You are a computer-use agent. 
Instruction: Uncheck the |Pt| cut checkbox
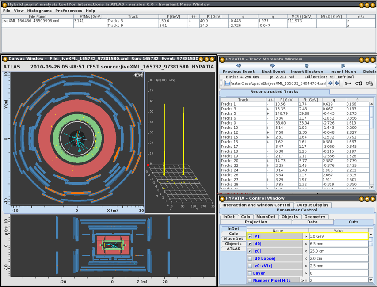click(250, 236)
